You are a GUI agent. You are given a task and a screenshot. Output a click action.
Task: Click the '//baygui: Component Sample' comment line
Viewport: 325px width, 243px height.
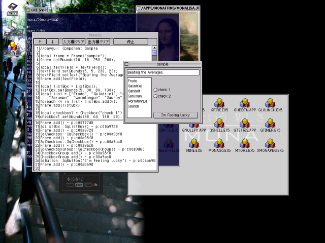point(69,49)
